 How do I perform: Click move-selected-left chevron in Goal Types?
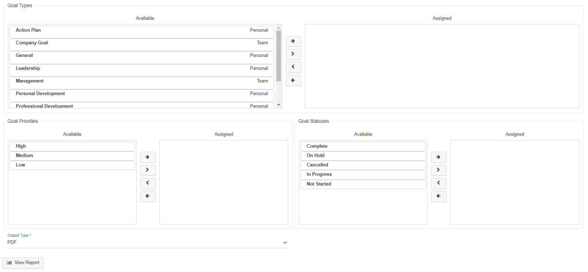pos(293,67)
